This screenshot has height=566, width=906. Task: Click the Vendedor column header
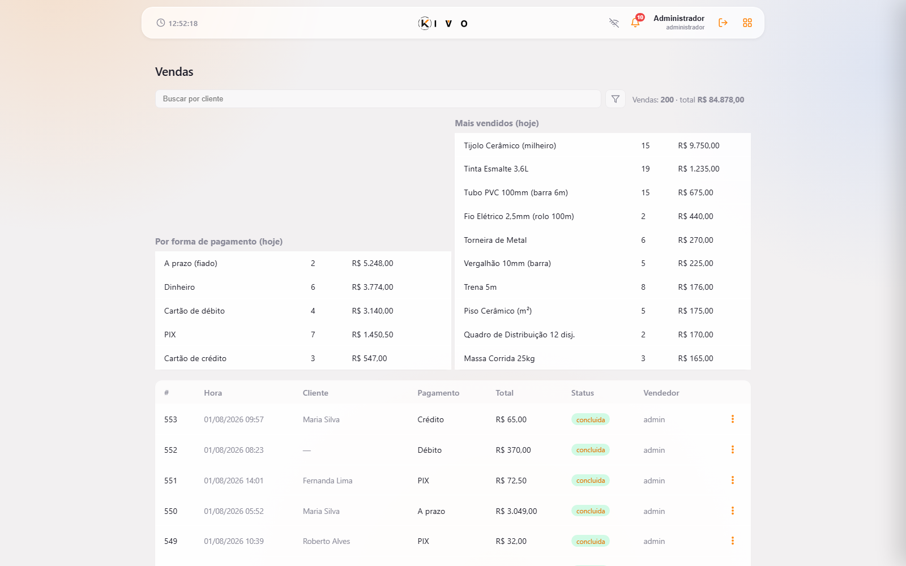pos(661,393)
